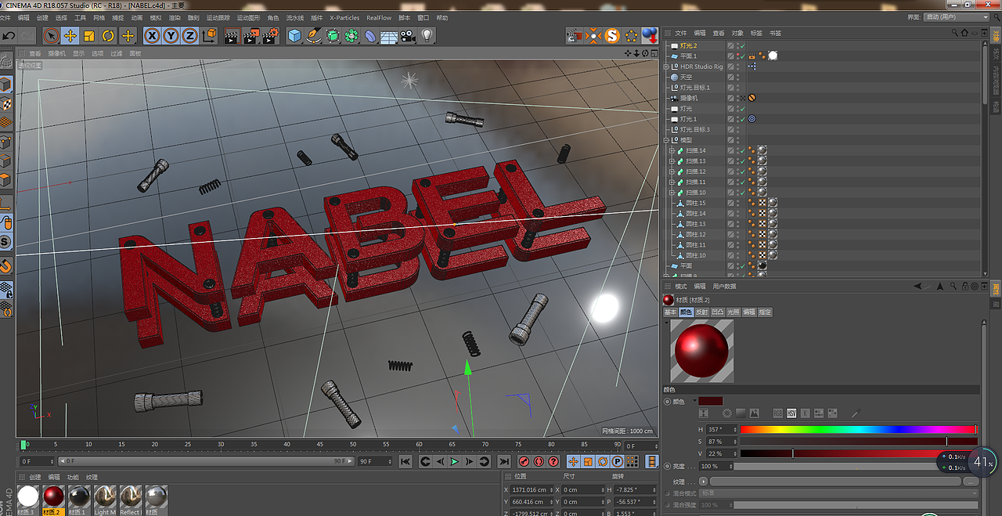This screenshot has width=1002, height=516.
Task: Go to end of animation button
Action: point(504,461)
